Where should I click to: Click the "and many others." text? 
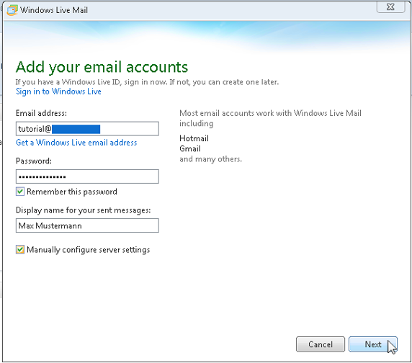pos(210,159)
